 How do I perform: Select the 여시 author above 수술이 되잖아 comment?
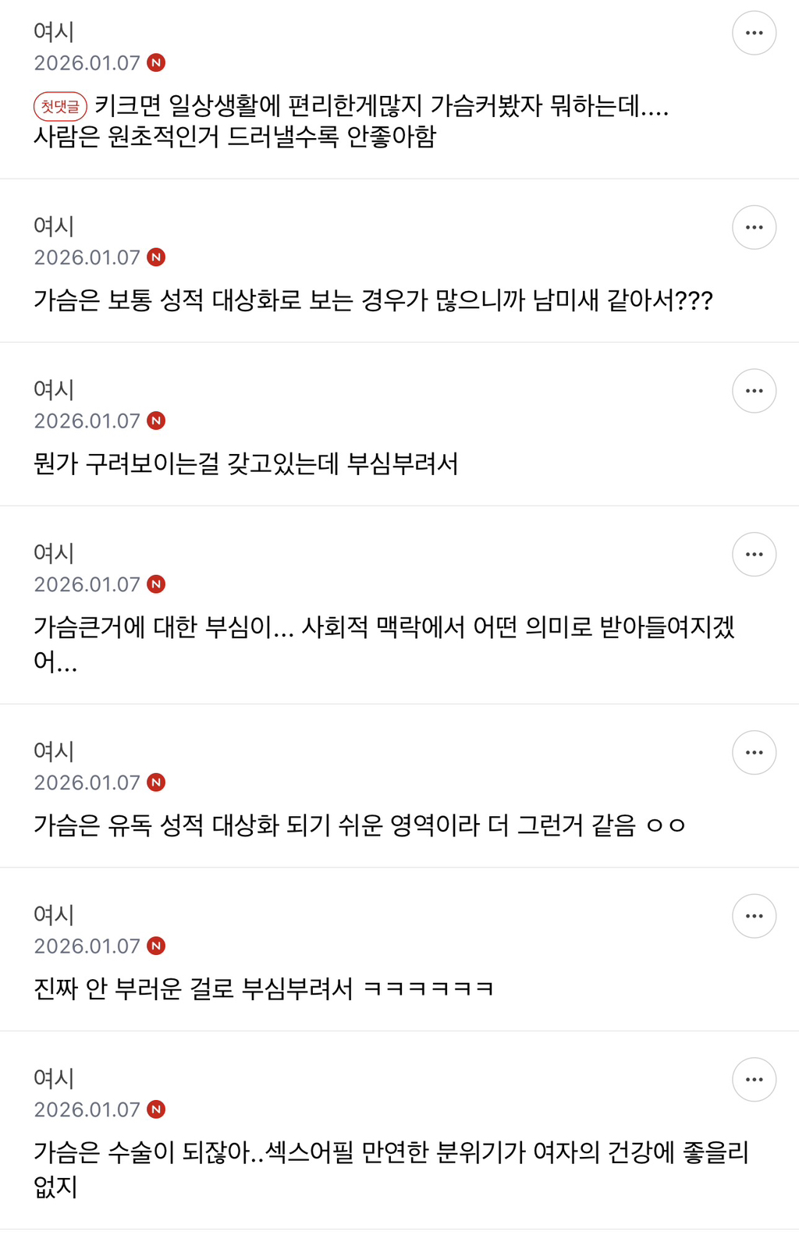[x=54, y=1078]
